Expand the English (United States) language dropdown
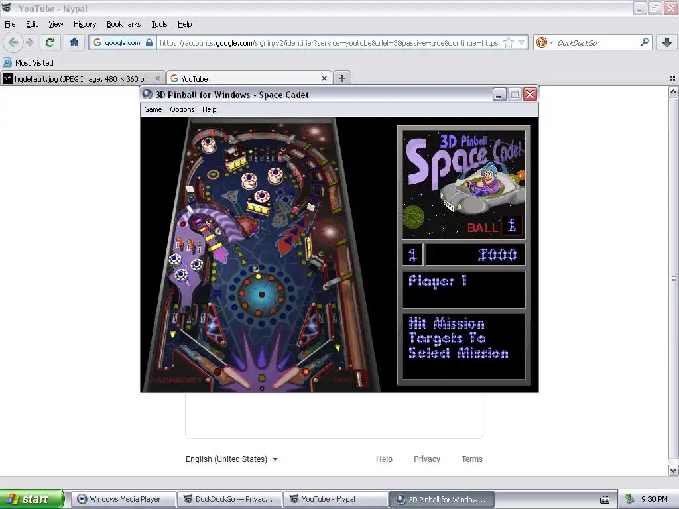 tap(231, 459)
